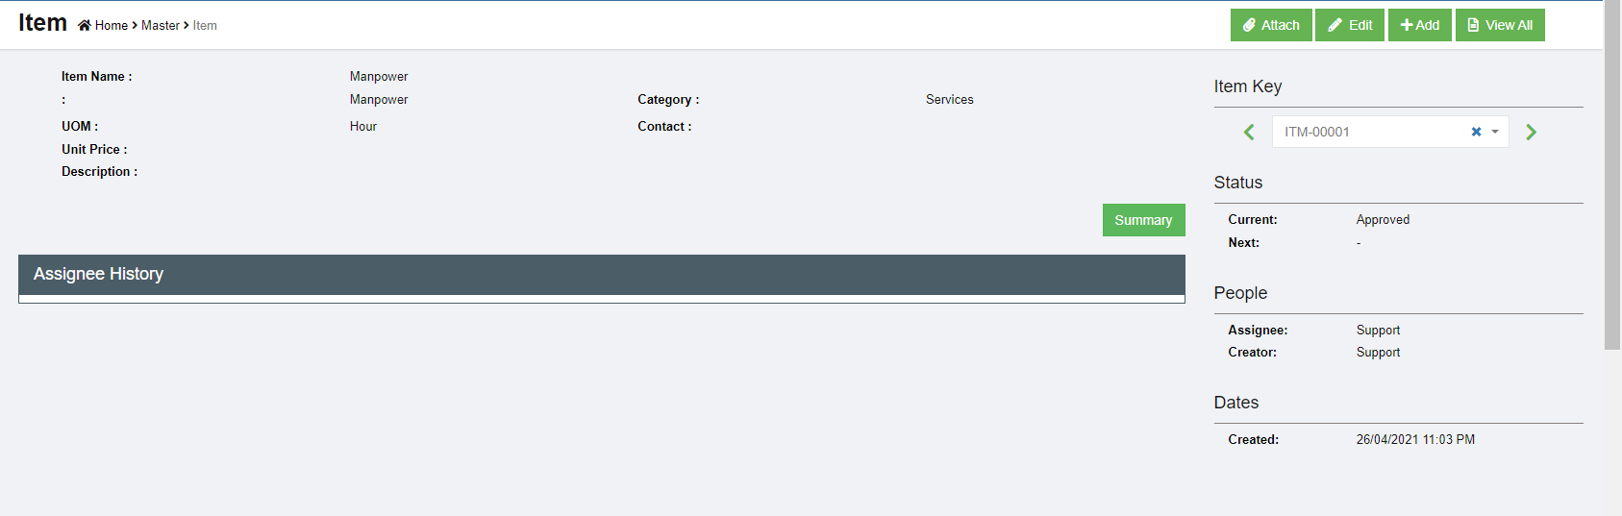
Task: Click the Item page title heading
Action: [42, 23]
